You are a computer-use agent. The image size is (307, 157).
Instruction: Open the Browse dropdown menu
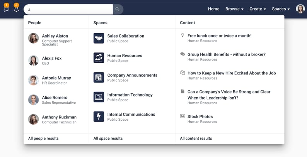pyautogui.click(x=234, y=9)
